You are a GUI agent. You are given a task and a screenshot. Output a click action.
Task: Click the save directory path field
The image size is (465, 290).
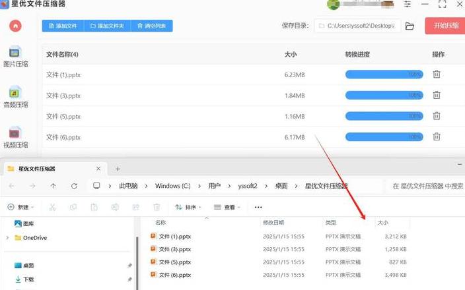357,26
